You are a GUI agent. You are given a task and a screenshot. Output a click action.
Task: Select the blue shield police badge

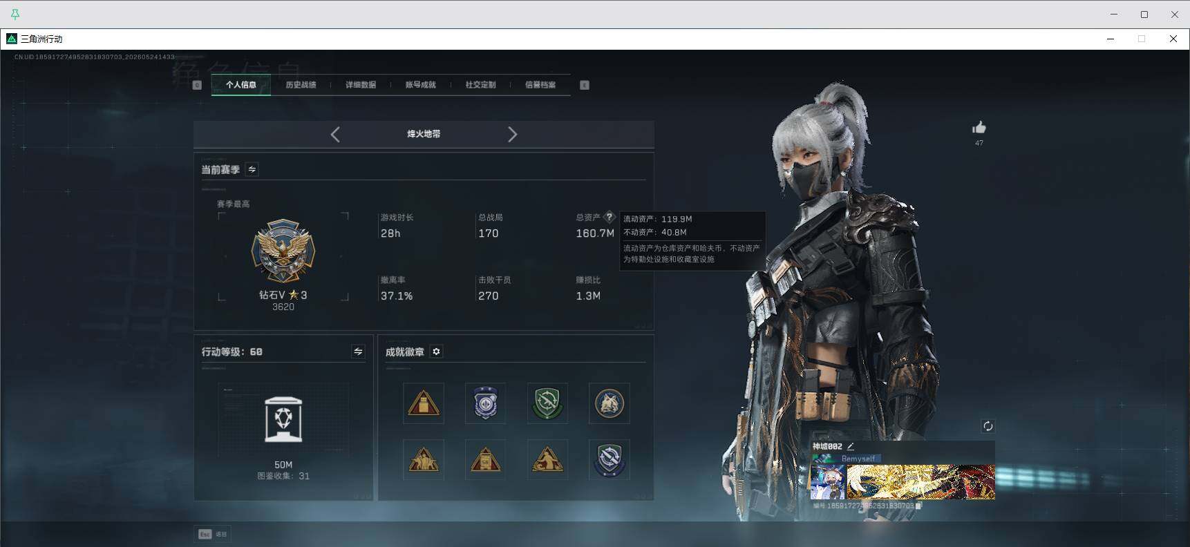pyautogui.click(x=485, y=403)
